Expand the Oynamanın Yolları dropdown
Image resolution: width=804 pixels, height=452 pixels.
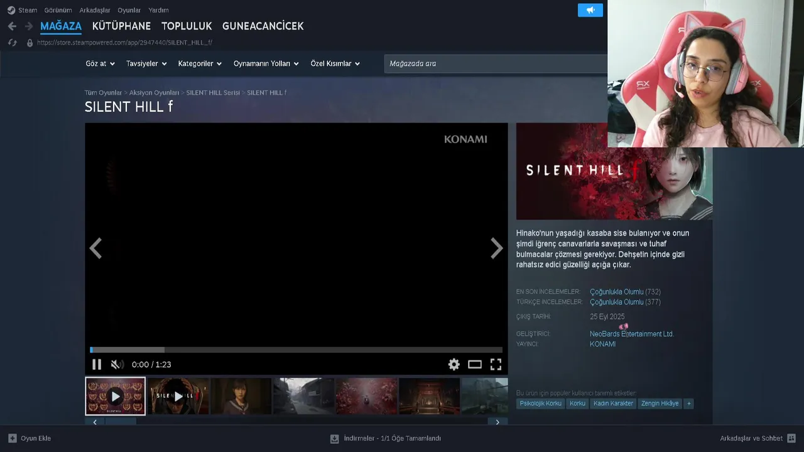coord(266,63)
